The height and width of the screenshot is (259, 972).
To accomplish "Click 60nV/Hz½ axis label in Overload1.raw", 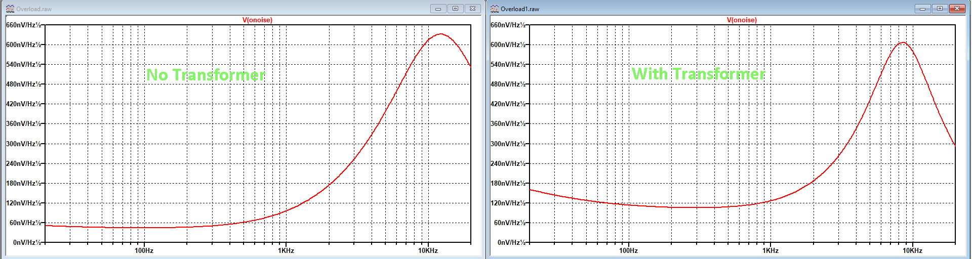I will pos(510,223).
